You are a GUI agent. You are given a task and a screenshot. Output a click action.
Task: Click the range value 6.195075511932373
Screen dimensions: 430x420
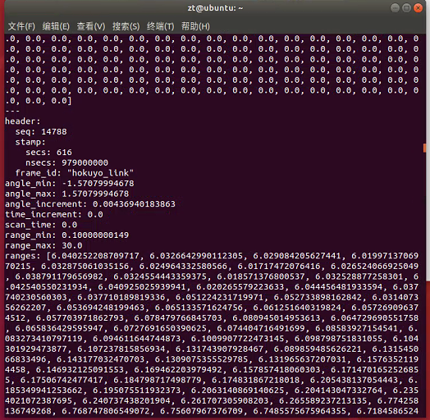click(136, 390)
